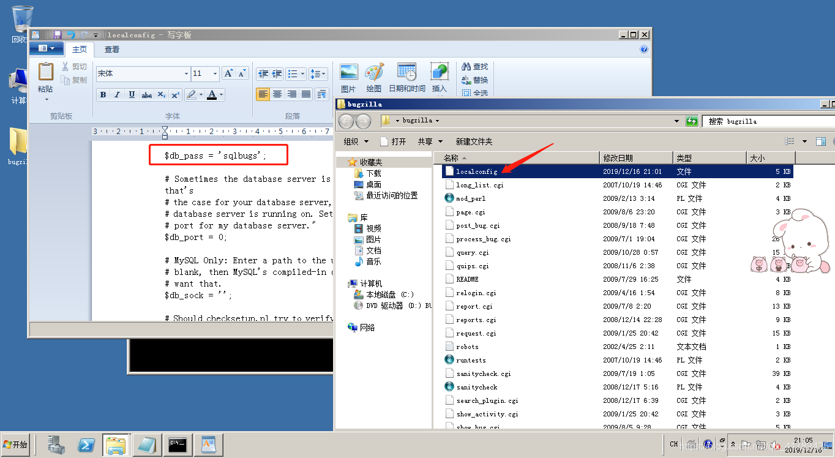Viewport: 835px width, 458px height.
Task: Click Open (打开) in Explorer toolbar
Action: coord(393,141)
